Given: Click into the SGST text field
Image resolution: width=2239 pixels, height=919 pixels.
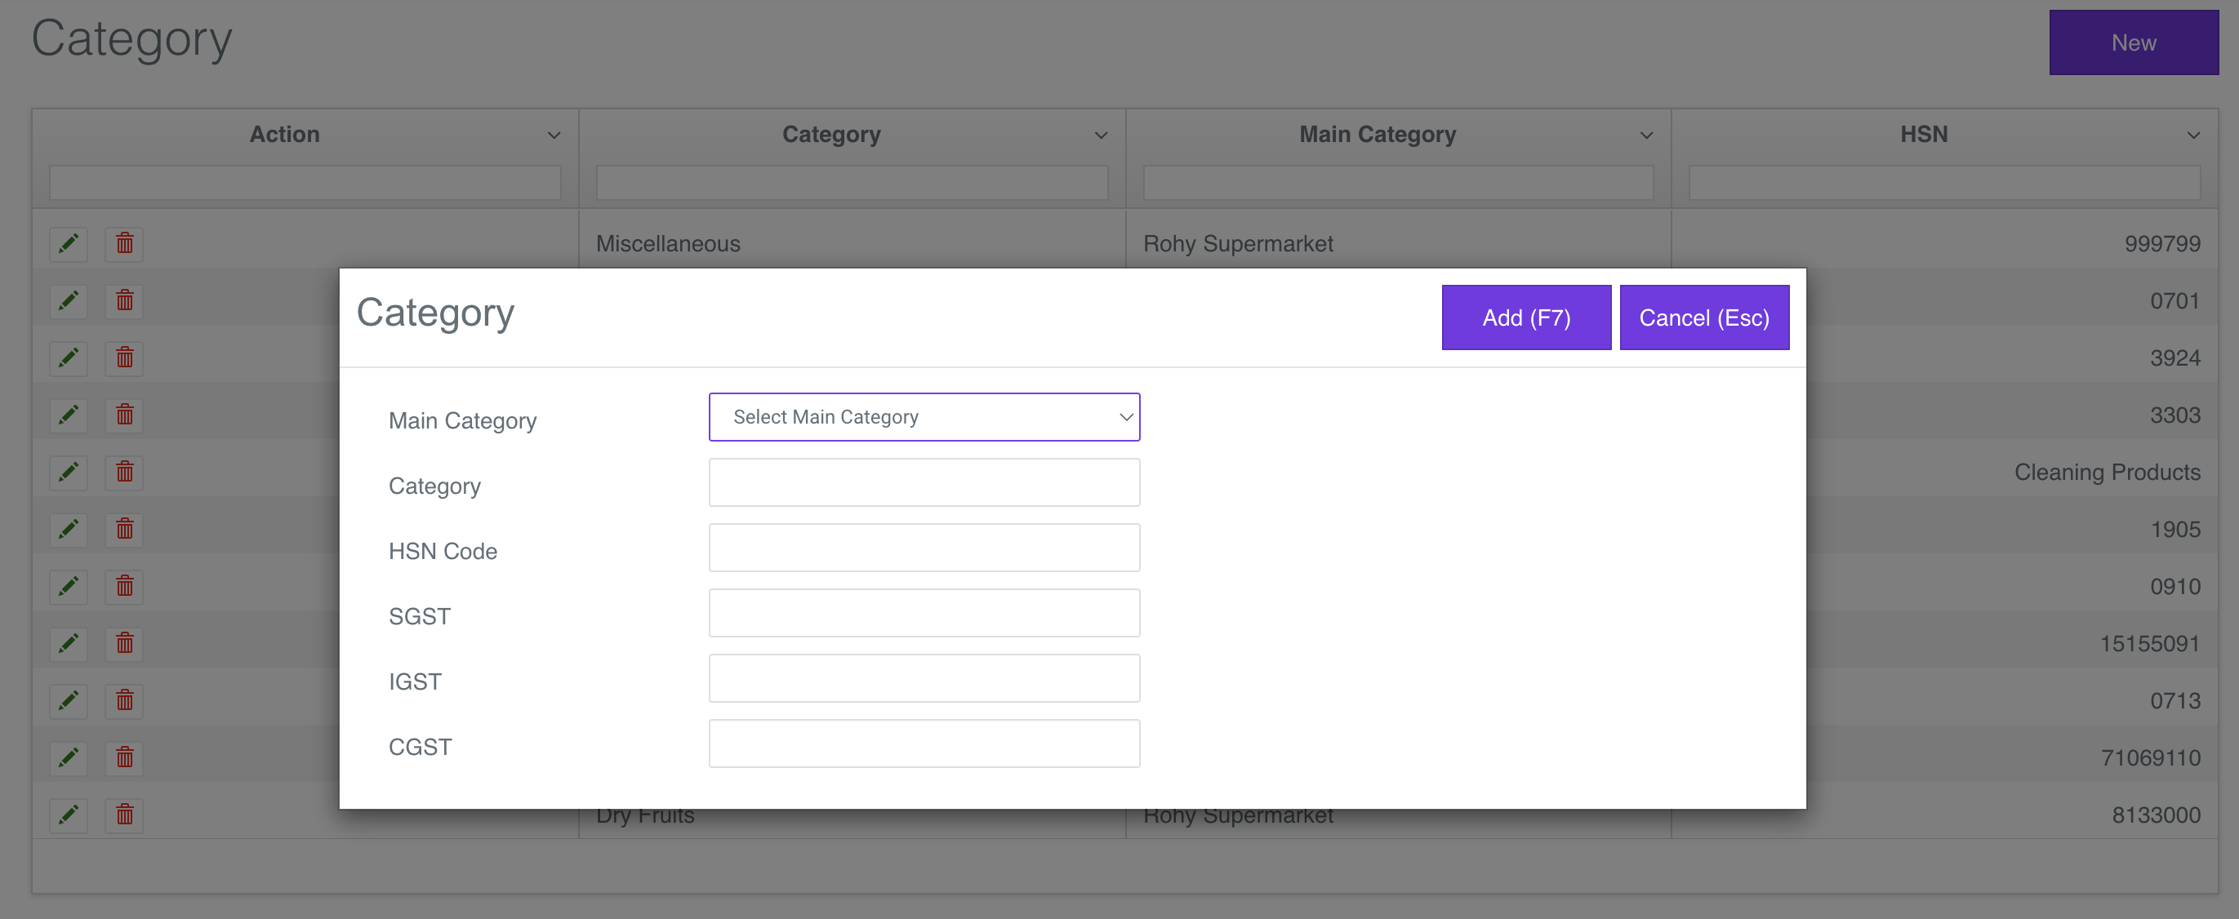Looking at the screenshot, I should (x=924, y=613).
